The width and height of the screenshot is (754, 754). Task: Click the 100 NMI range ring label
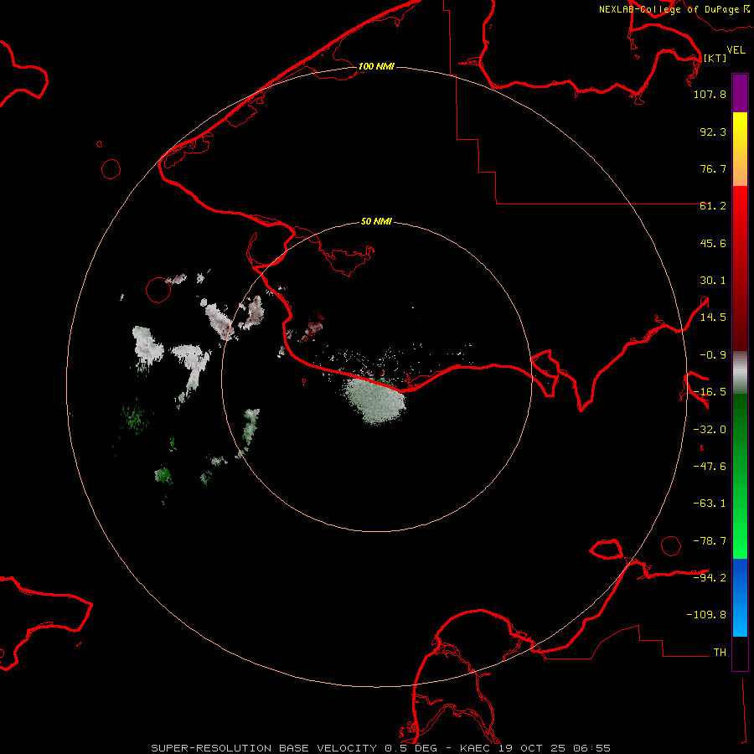[376, 66]
